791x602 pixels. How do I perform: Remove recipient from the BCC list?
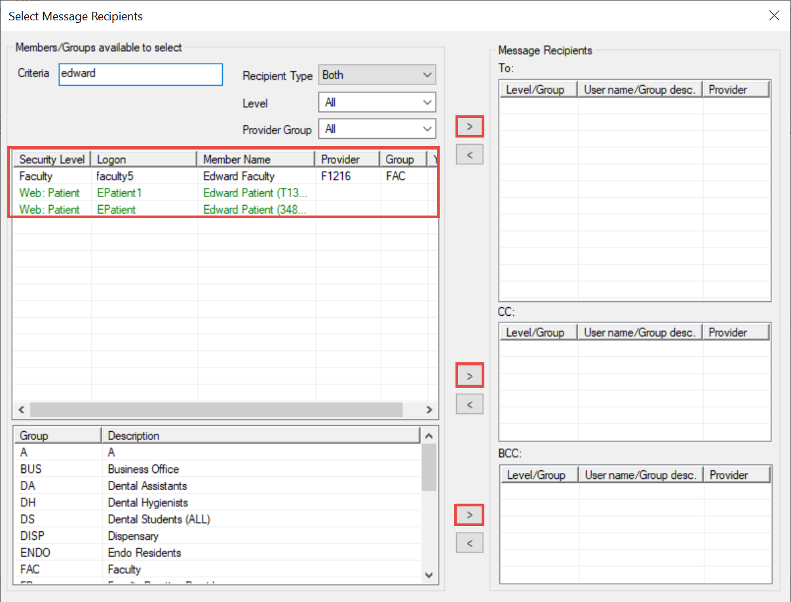point(469,542)
